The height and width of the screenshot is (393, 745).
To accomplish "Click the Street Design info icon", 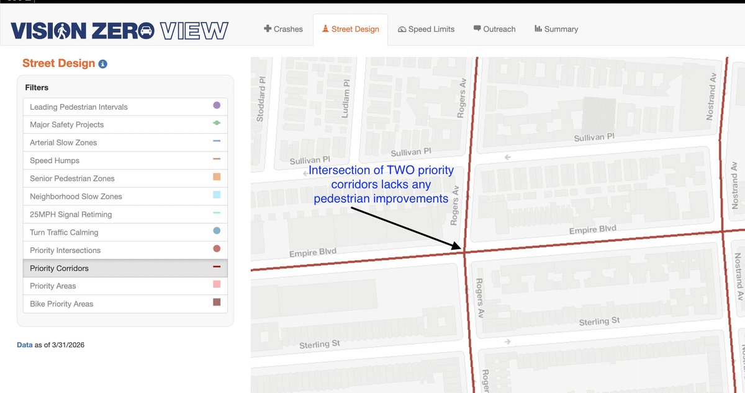I will [x=103, y=64].
